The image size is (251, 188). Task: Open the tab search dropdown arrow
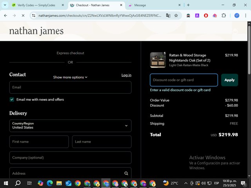(x=5, y=5)
